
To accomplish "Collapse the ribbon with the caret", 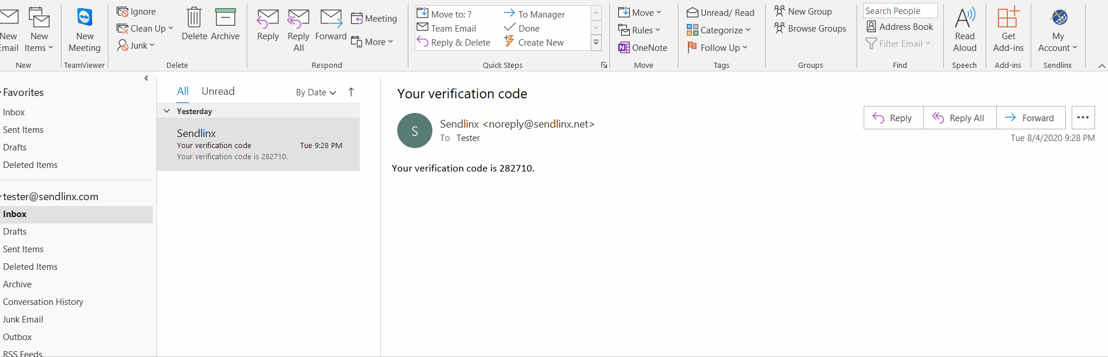I will click(x=1102, y=66).
